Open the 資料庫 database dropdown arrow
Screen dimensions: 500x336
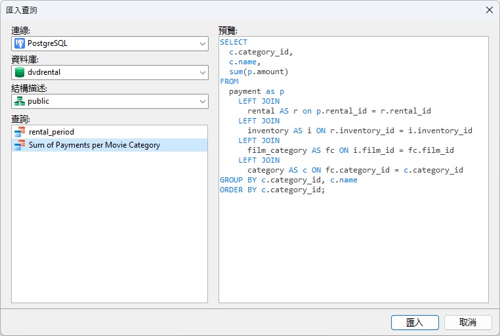click(x=203, y=73)
